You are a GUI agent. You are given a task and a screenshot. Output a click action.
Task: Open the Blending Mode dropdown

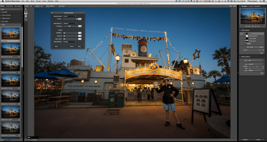[x=70, y=16]
